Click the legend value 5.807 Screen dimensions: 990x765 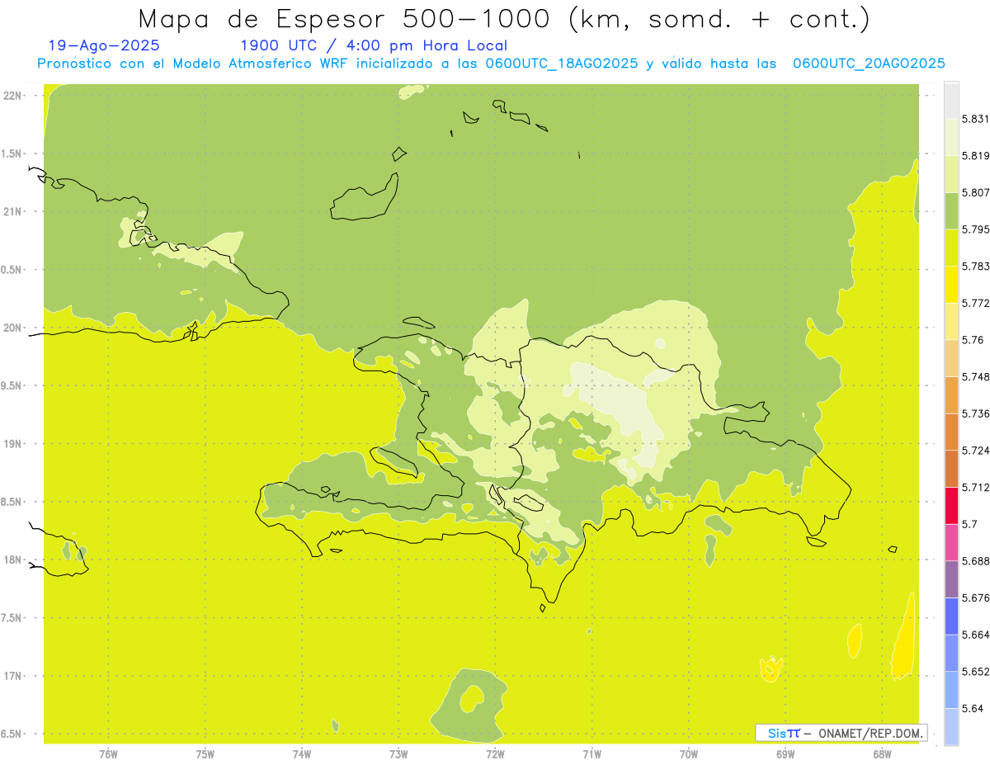click(x=976, y=192)
